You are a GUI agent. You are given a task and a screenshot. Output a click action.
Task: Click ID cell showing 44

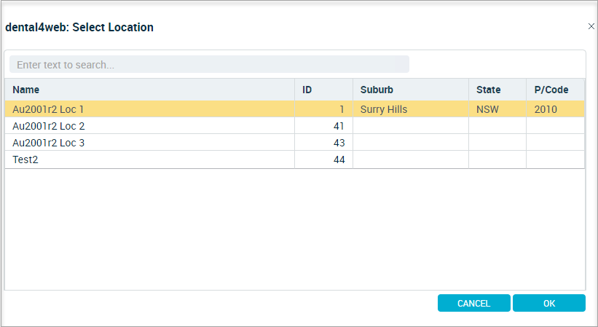point(324,159)
